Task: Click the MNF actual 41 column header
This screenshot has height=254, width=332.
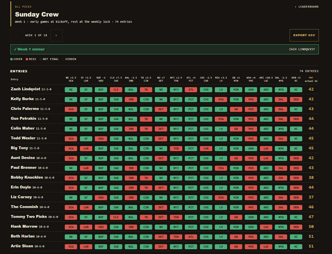Action: tap(311, 79)
